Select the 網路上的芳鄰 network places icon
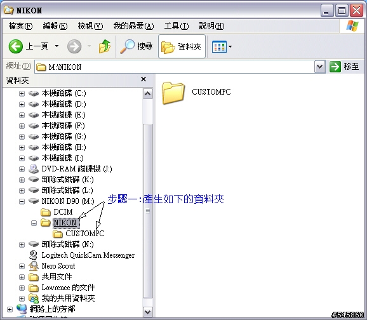 (22, 309)
